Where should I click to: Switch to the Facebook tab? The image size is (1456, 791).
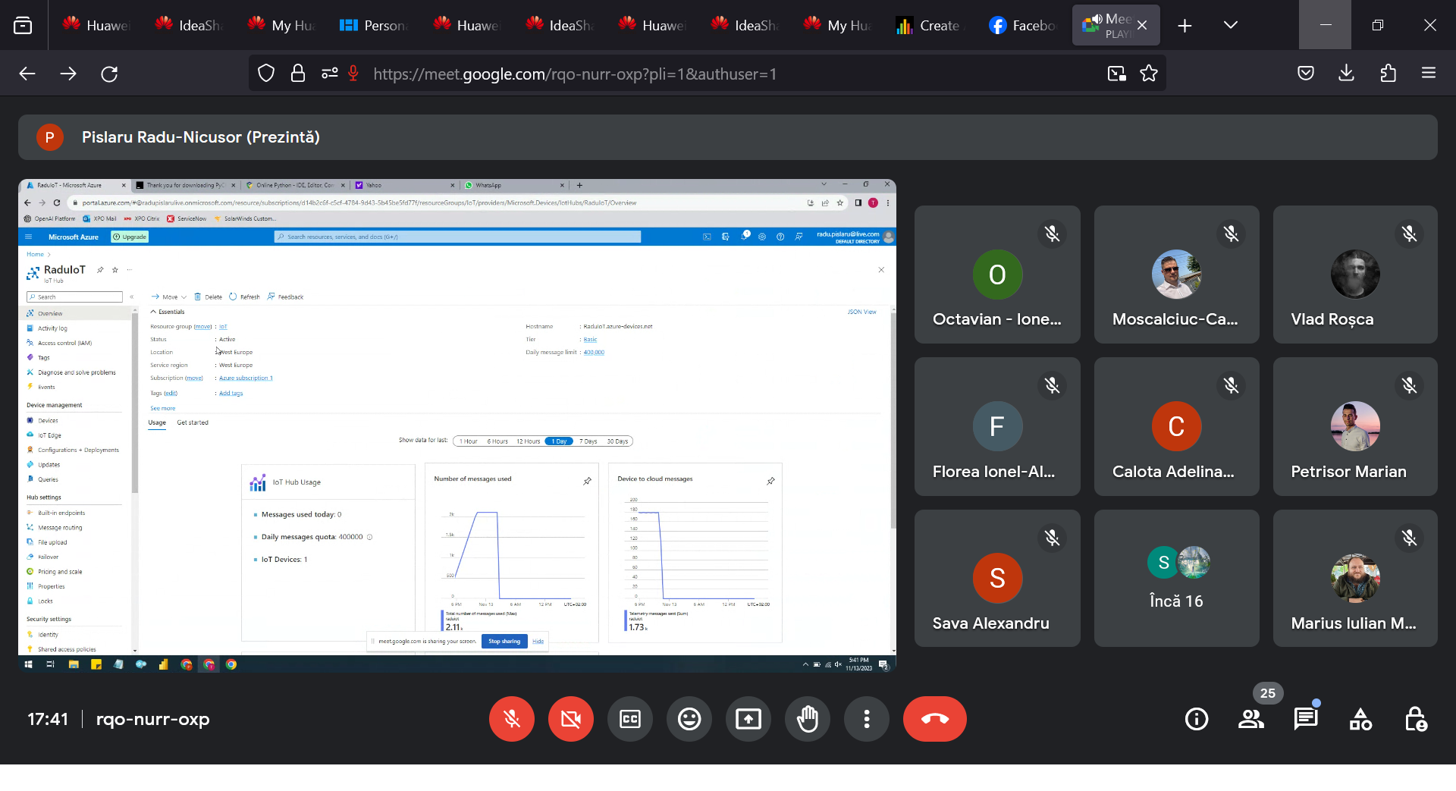tap(1021, 25)
